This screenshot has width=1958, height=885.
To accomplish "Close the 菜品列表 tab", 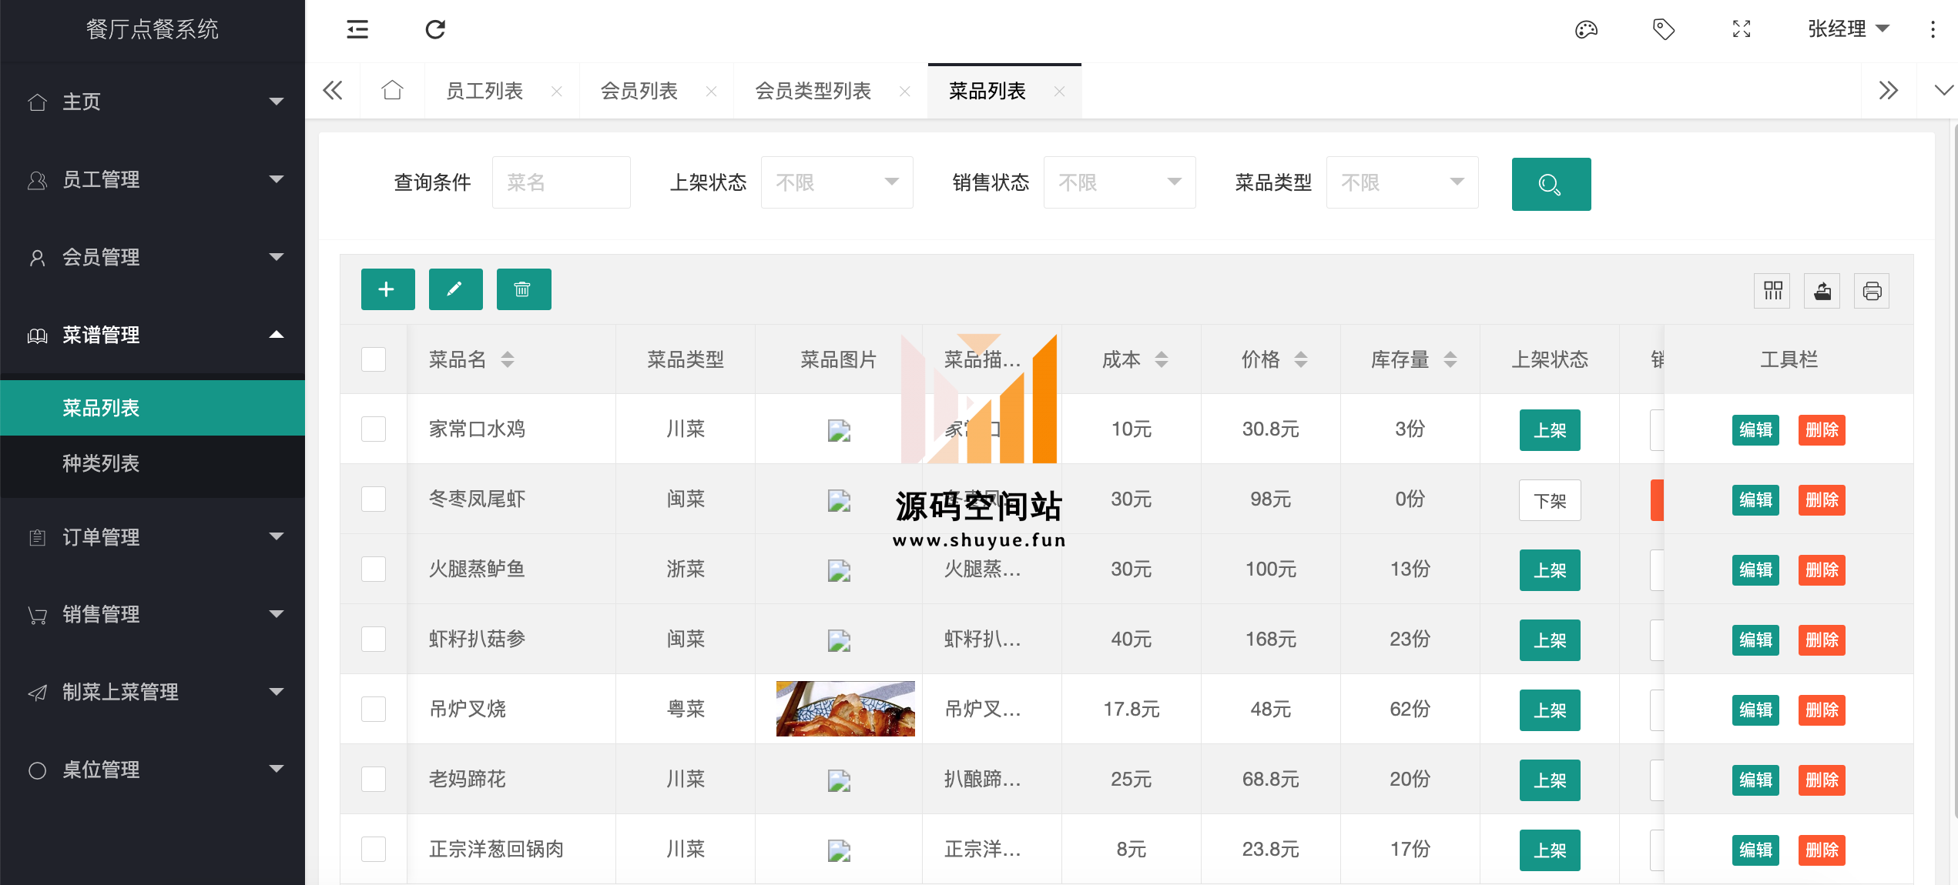I will pyautogui.click(x=1059, y=92).
